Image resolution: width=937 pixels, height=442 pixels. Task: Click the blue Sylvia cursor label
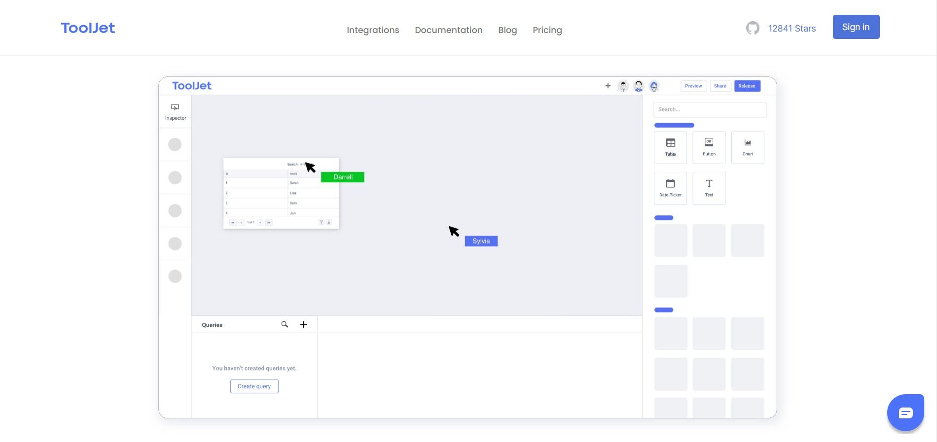coord(481,241)
